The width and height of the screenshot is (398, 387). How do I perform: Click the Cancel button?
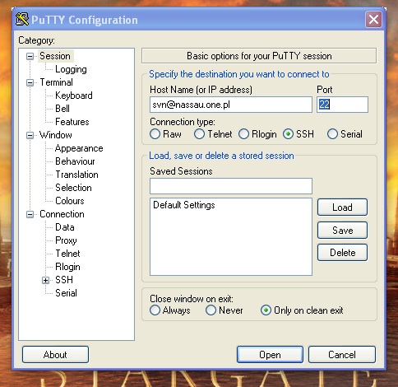point(342,355)
